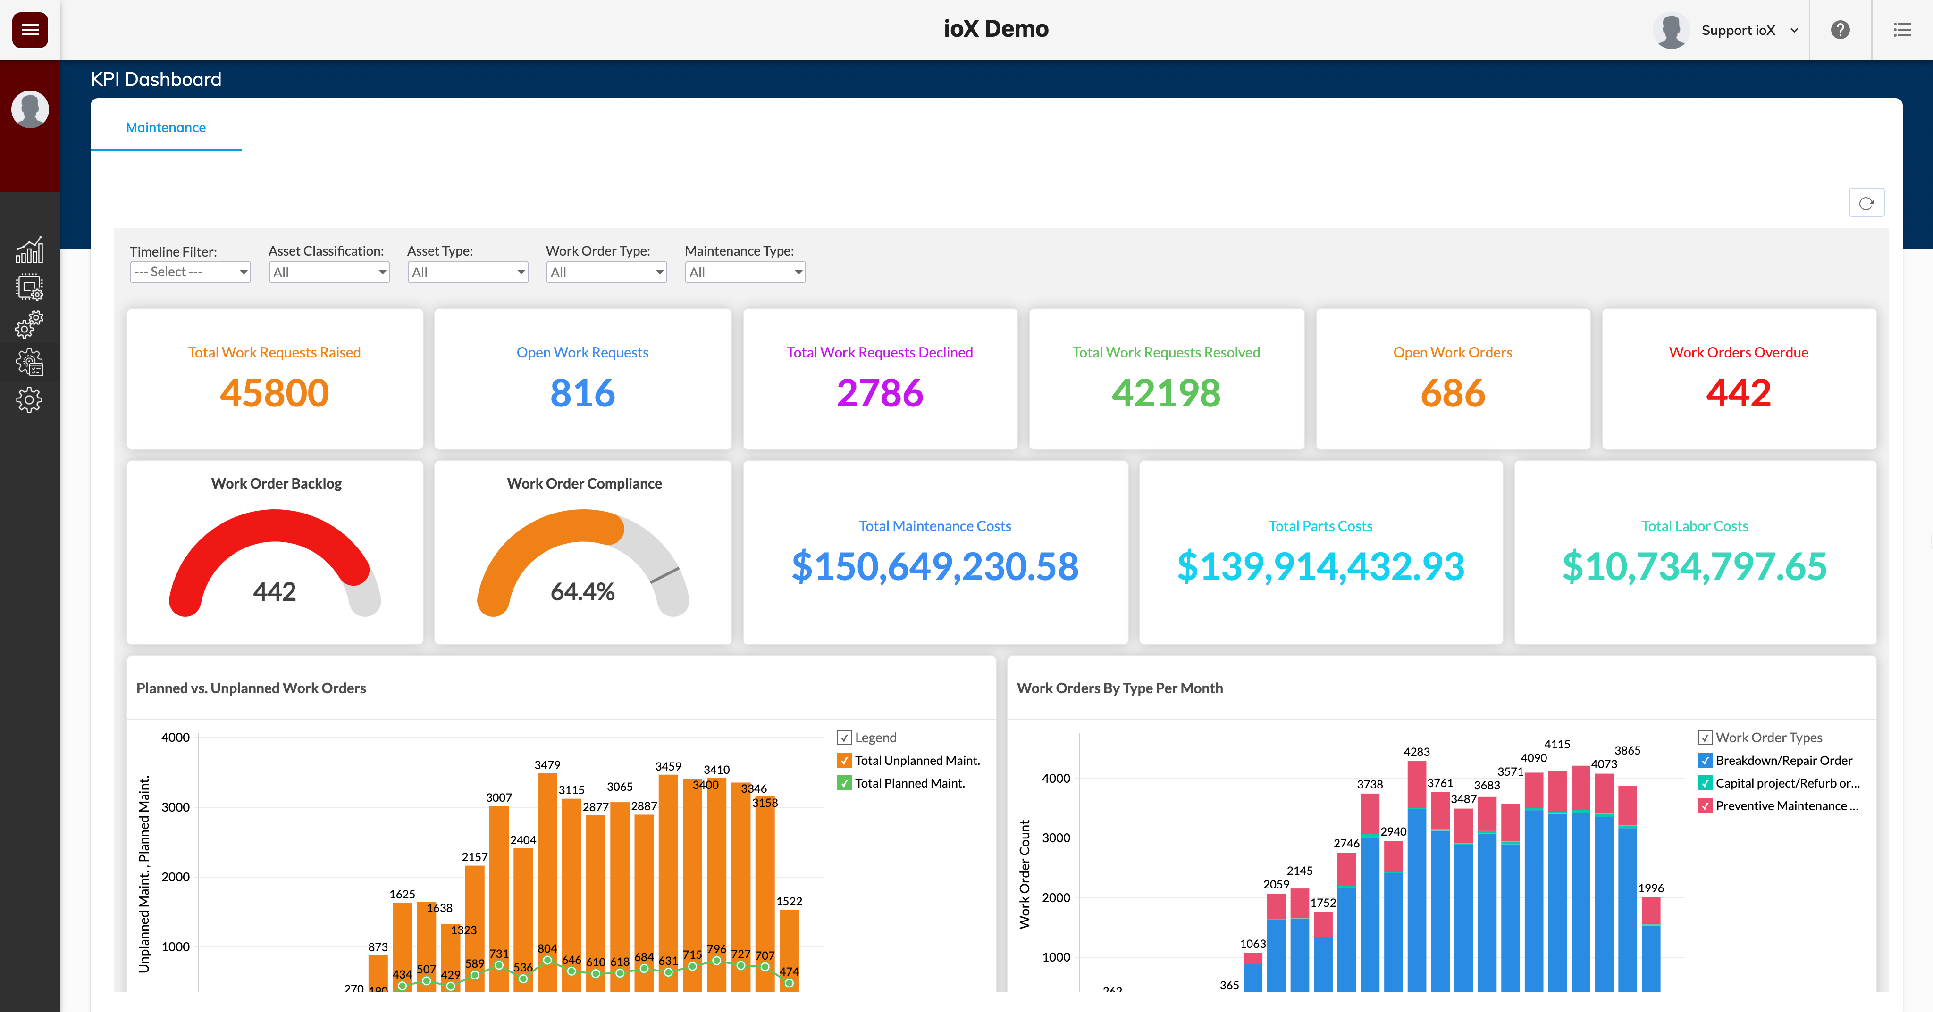Screen dimensions: 1933x1012
Task: Open the Asset Classification dropdown
Action: [x=326, y=271]
